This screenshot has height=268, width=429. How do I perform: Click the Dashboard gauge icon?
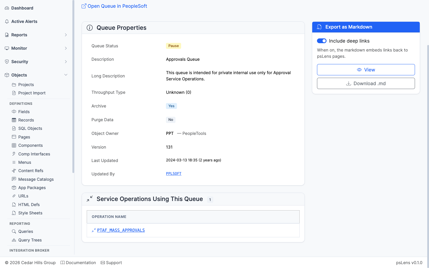click(x=7, y=8)
